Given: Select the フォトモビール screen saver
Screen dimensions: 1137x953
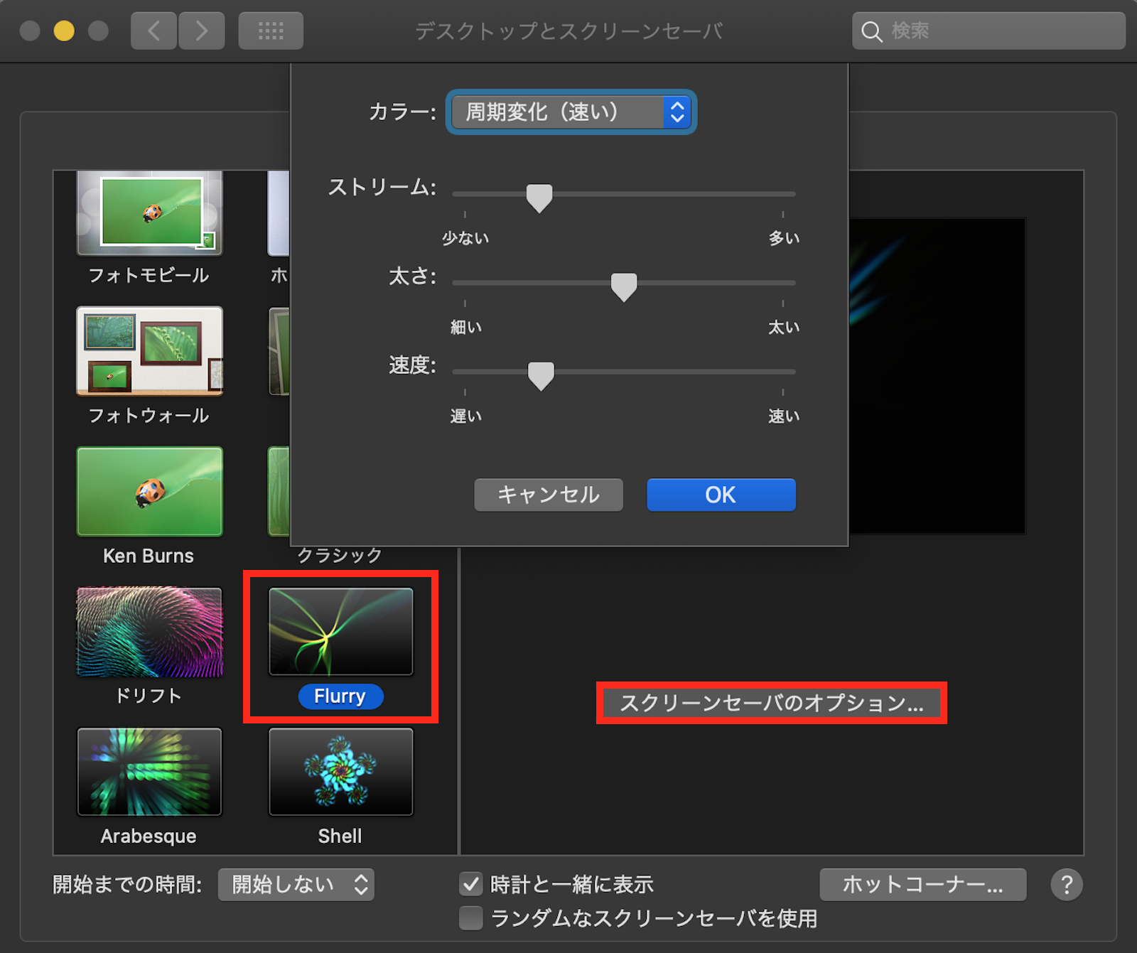Looking at the screenshot, I should click(x=149, y=213).
